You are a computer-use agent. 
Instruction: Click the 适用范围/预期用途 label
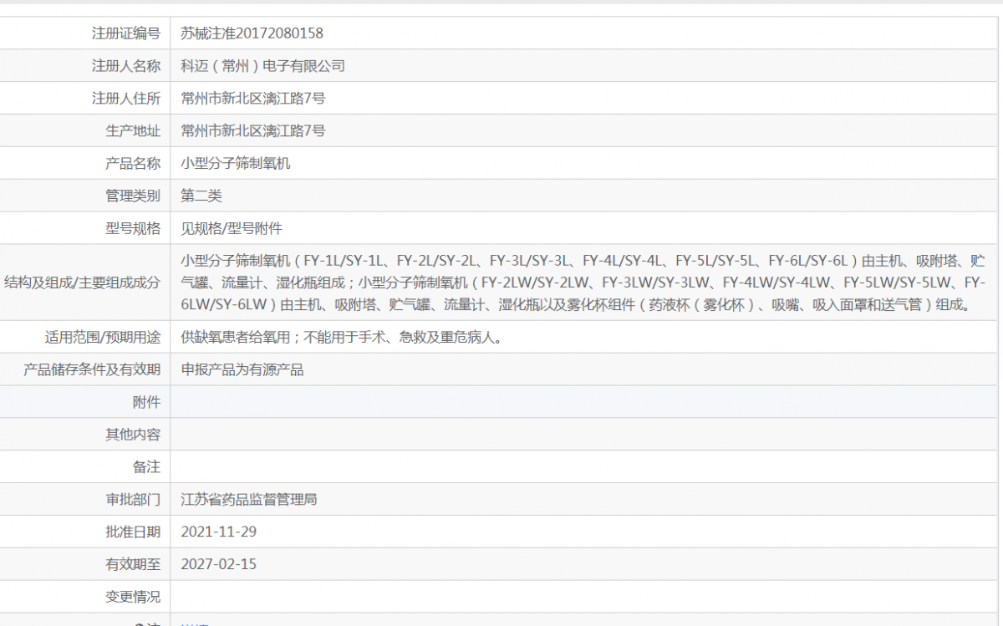pyautogui.click(x=103, y=338)
